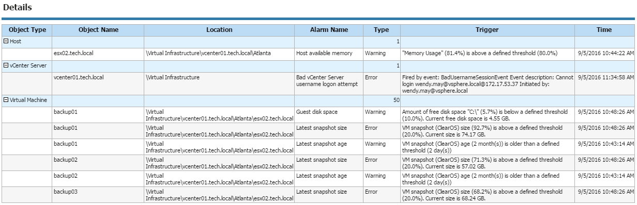The width and height of the screenshot is (637, 205).
Task: Click the Host available memory alarm cell
Action: (329, 53)
